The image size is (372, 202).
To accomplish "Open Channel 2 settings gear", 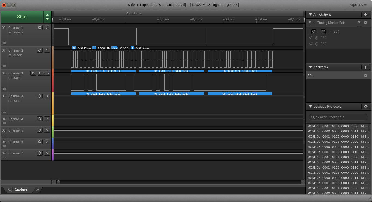I will [x=40, y=50].
